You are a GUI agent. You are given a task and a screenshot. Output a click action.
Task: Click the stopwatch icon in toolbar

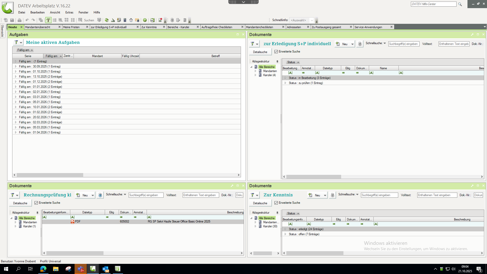131,20
